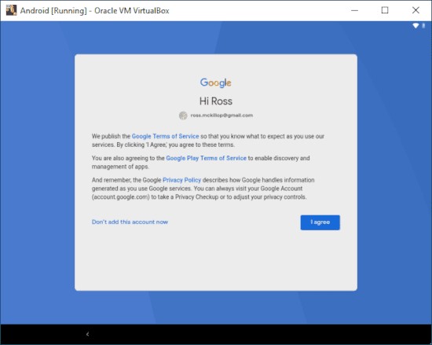Click the I agree button

(x=320, y=222)
